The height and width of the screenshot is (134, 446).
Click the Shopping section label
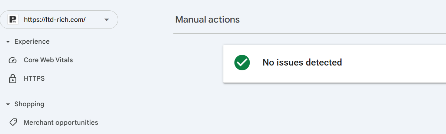pyautogui.click(x=29, y=104)
